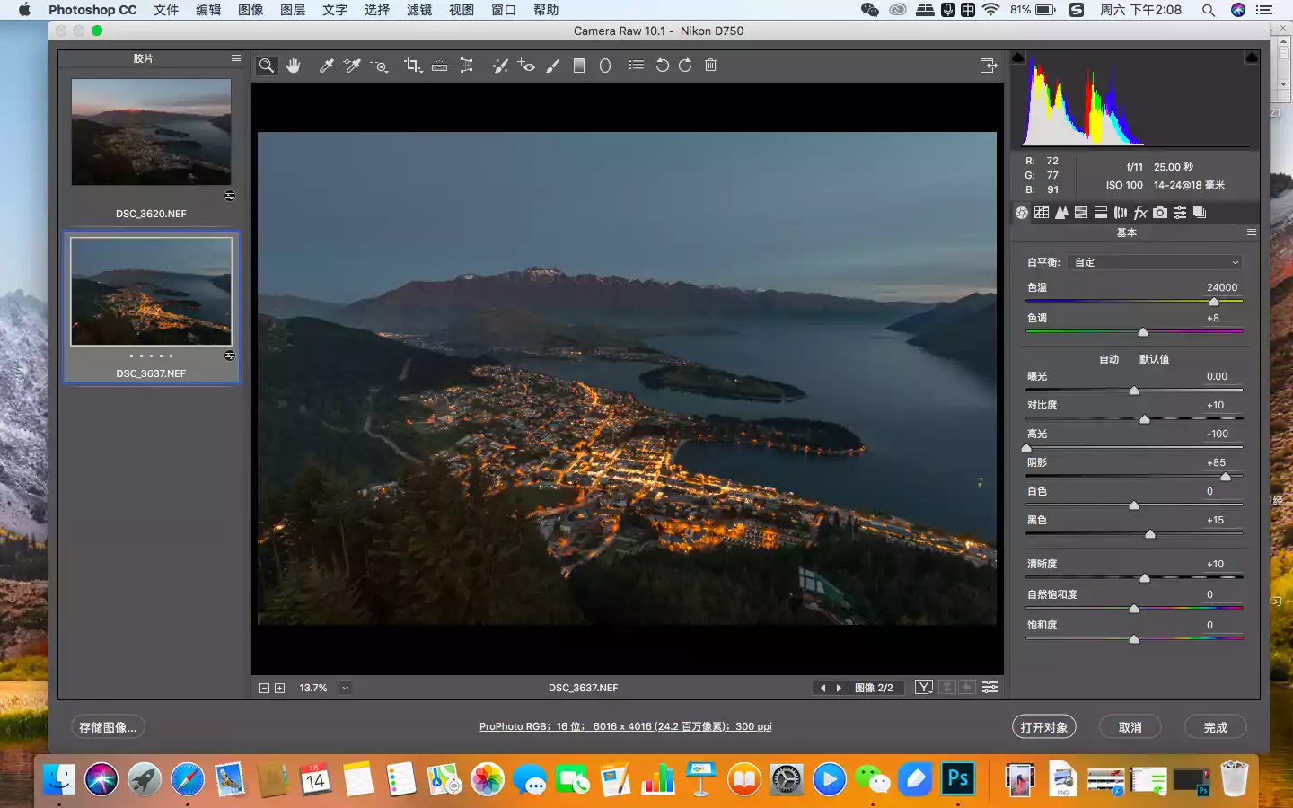Activate the Red Eye Removal tool
The height and width of the screenshot is (808, 1293).
[526, 66]
